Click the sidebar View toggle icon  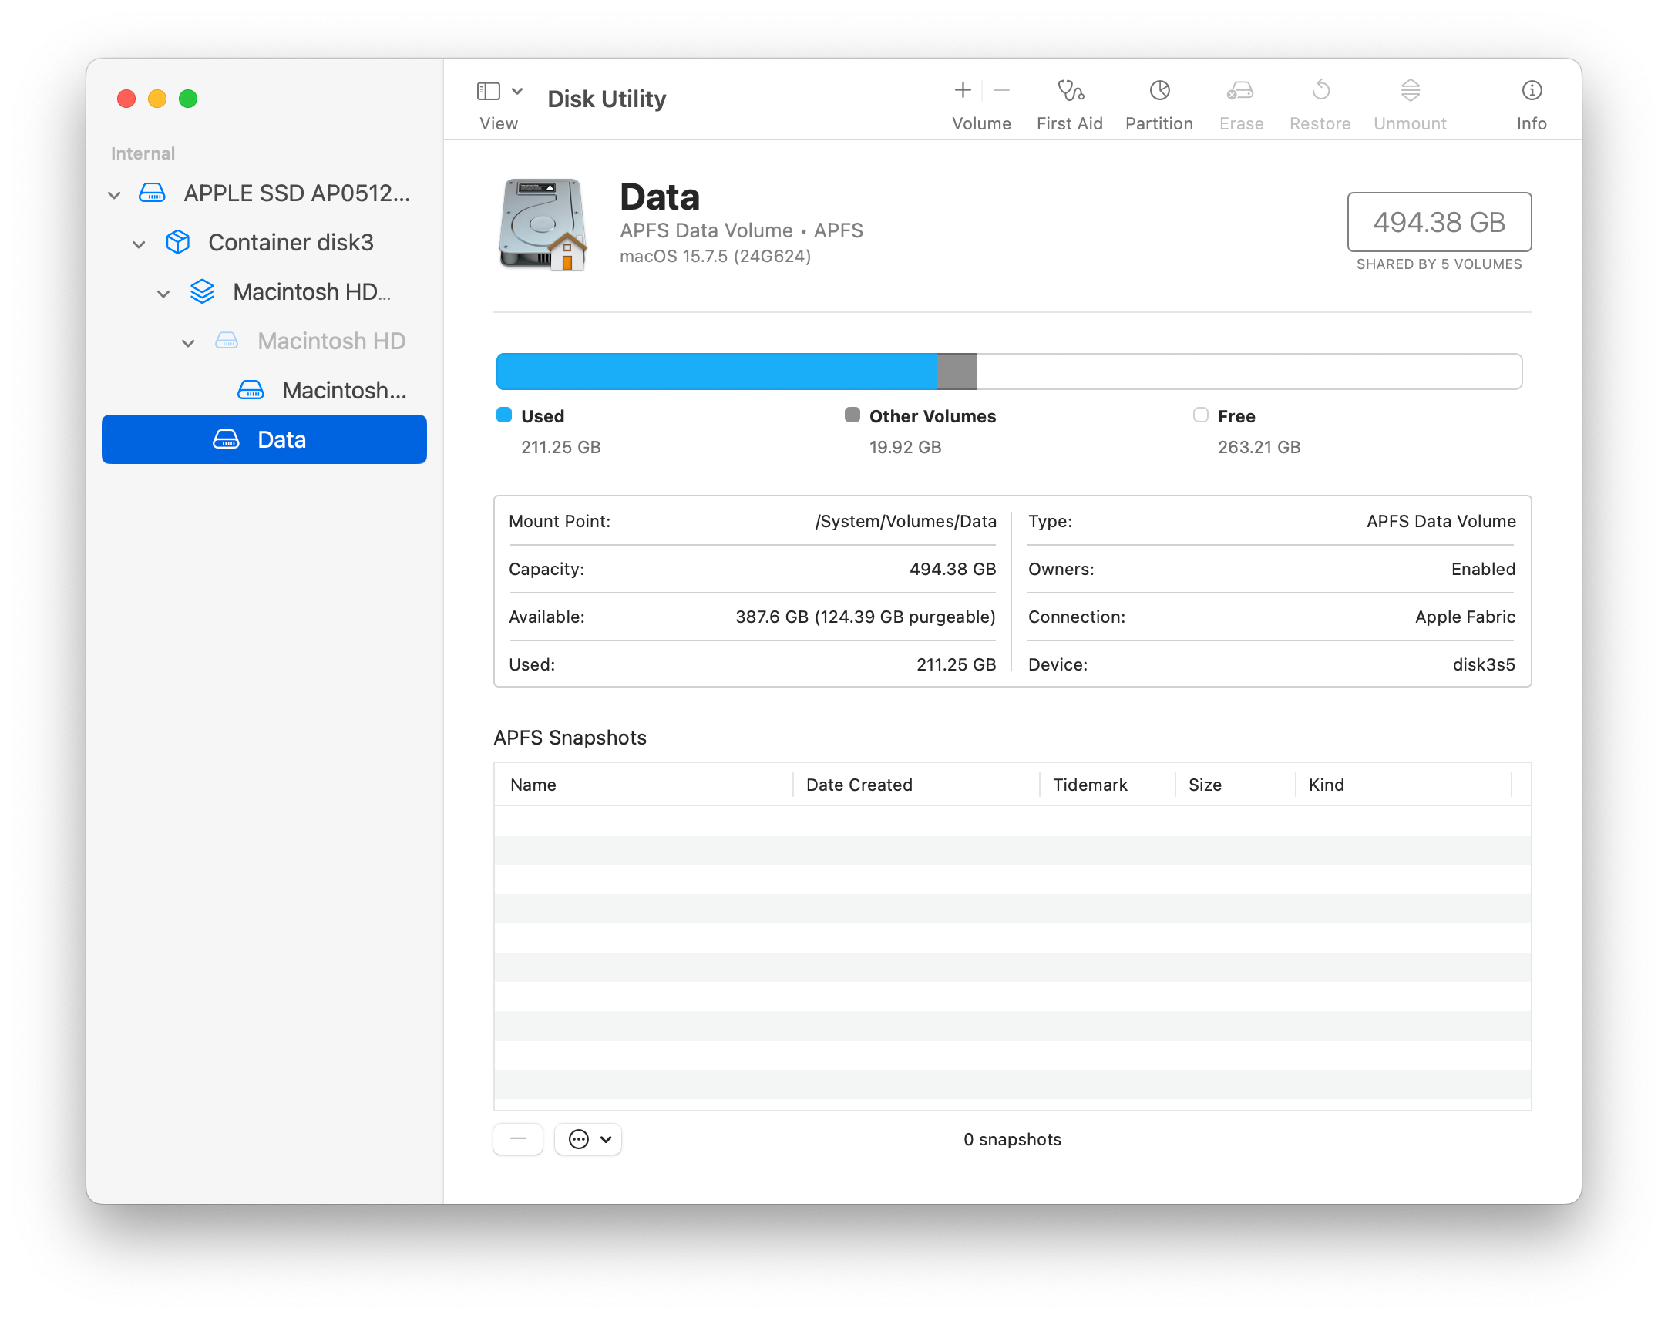(489, 91)
